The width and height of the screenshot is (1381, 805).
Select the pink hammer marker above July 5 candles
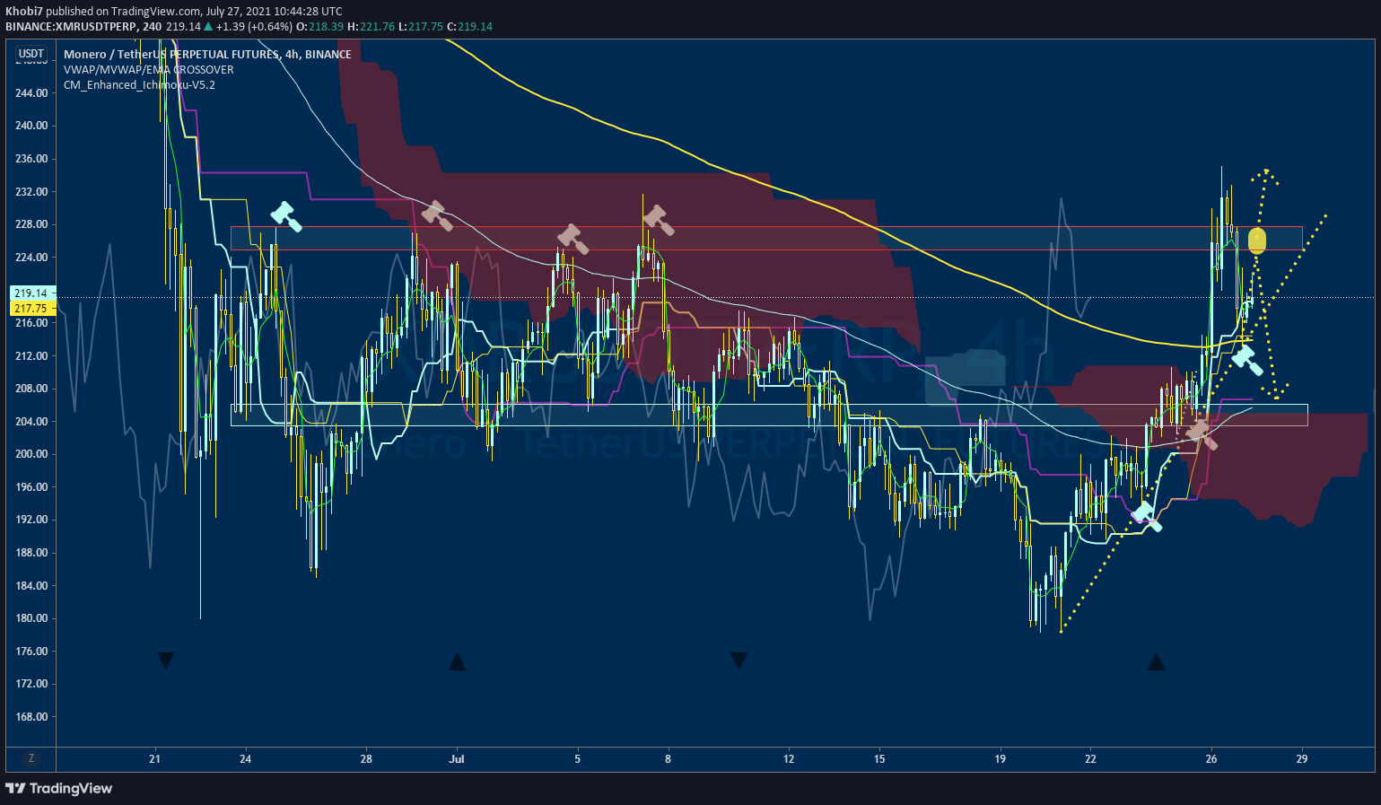click(x=573, y=239)
